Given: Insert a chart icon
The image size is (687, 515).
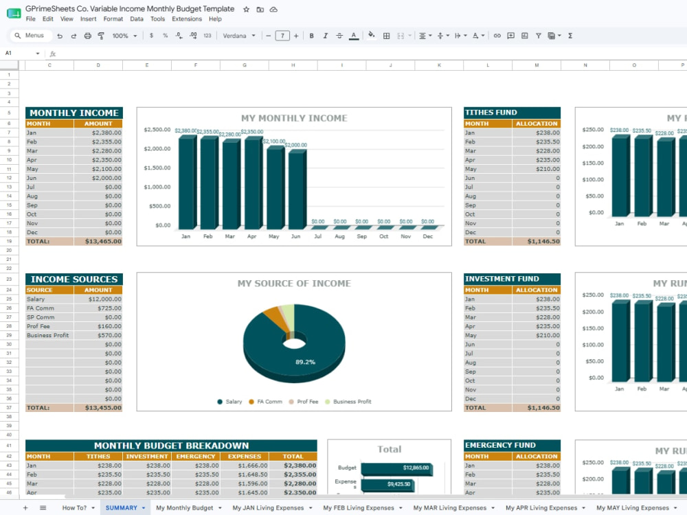Looking at the screenshot, I should click(524, 36).
